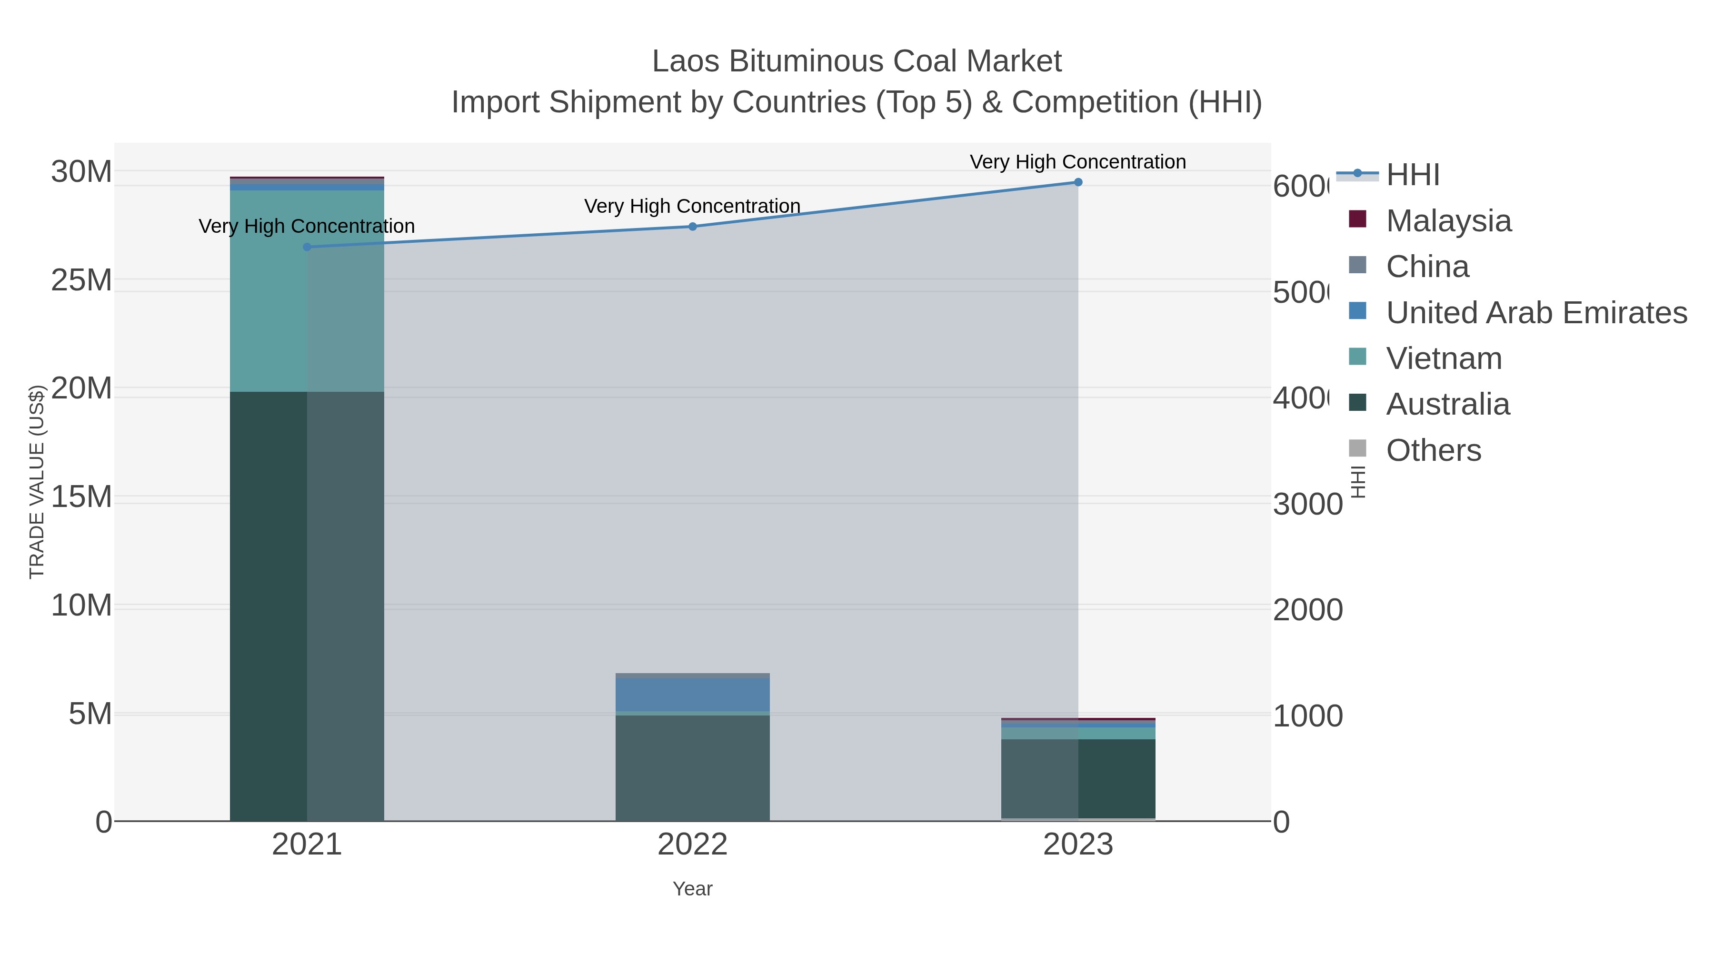
Task: Click the Malaysia maroon color swatch
Action: tap(1357, 219)
